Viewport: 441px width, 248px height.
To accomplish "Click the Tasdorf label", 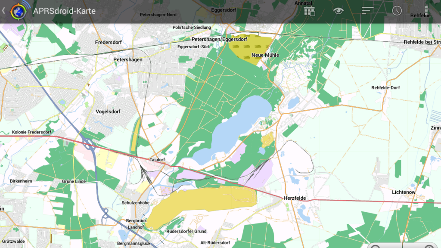I will tap(157, 160).
